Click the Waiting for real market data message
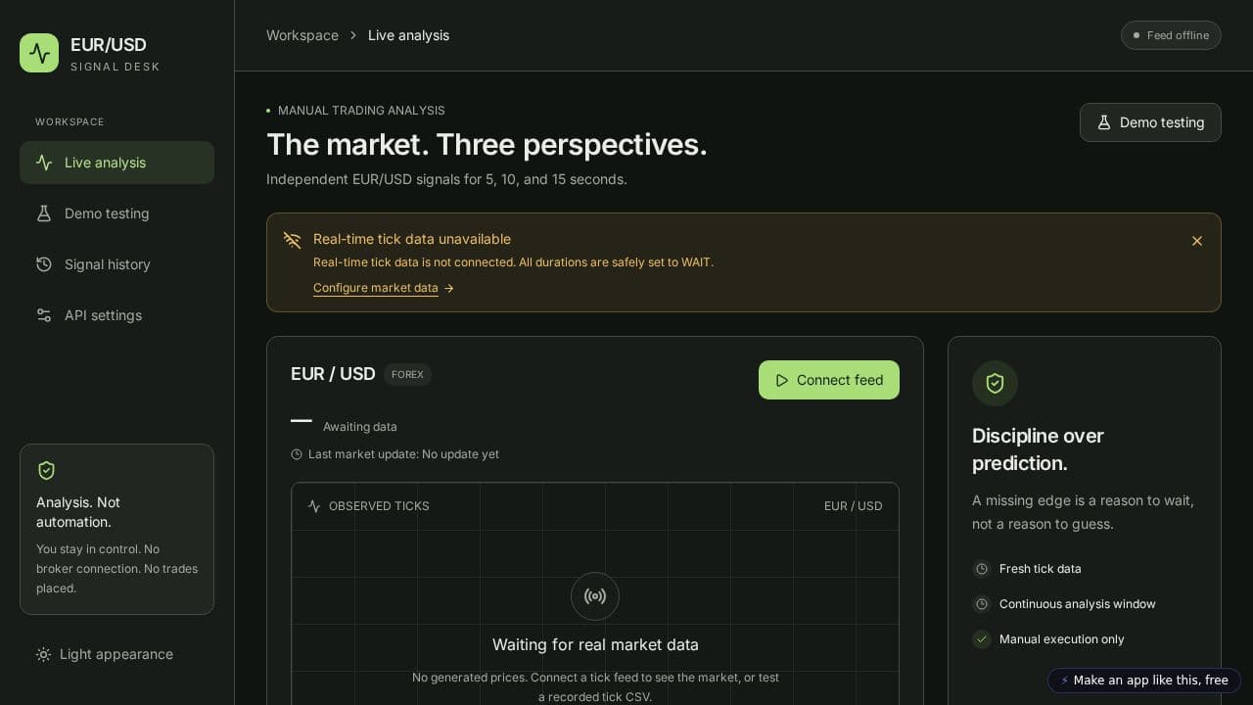1253x705 pixels. 595,644
